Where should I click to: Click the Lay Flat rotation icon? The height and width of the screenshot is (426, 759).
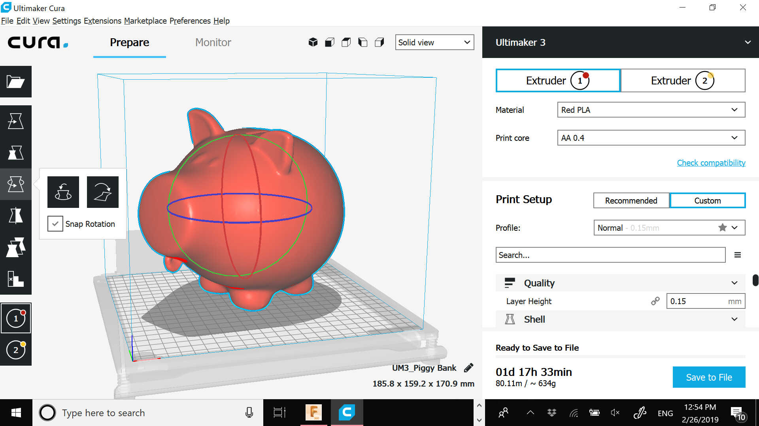(x=103, y=192)
